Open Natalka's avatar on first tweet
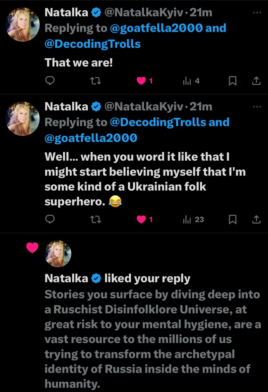The height and width of the screenshot is (392, 268). pos(23,25)
